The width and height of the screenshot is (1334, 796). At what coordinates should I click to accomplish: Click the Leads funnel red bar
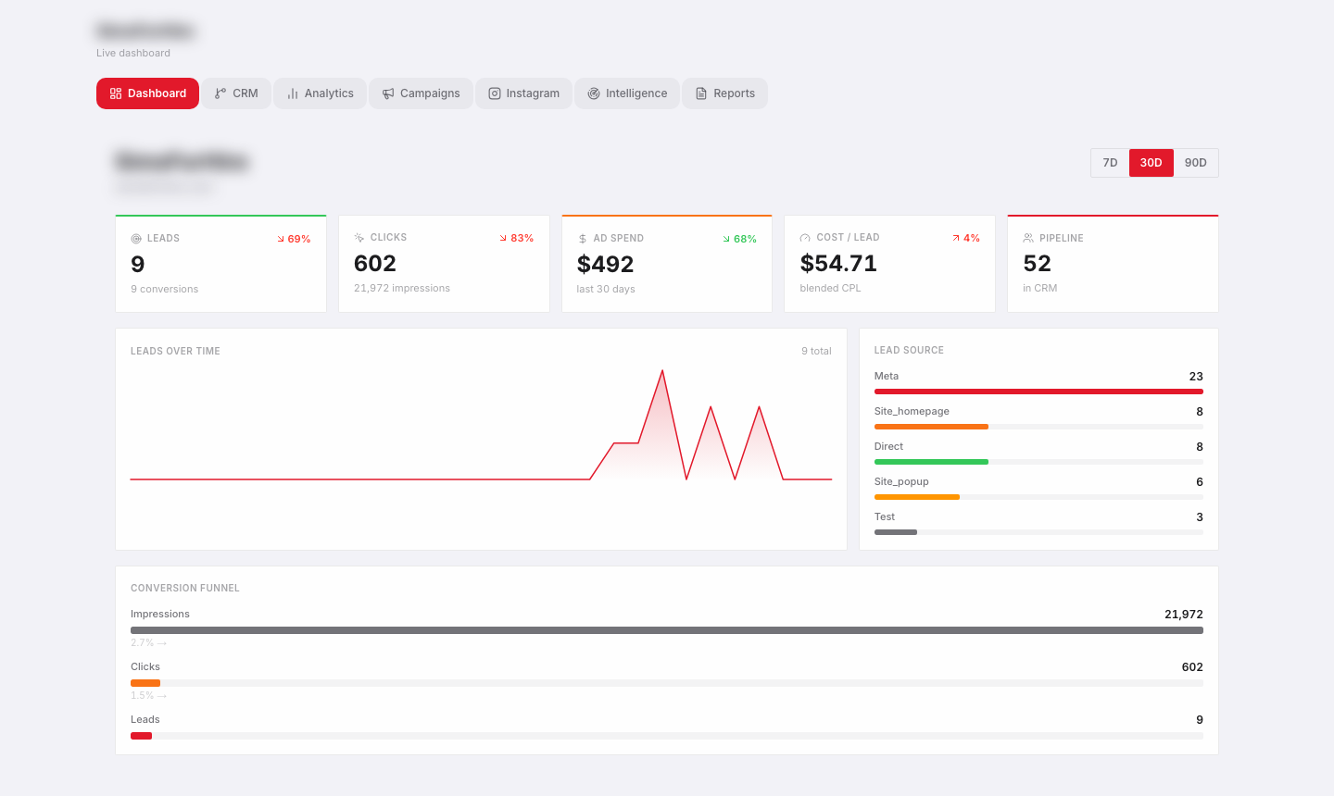coord(141,736)
